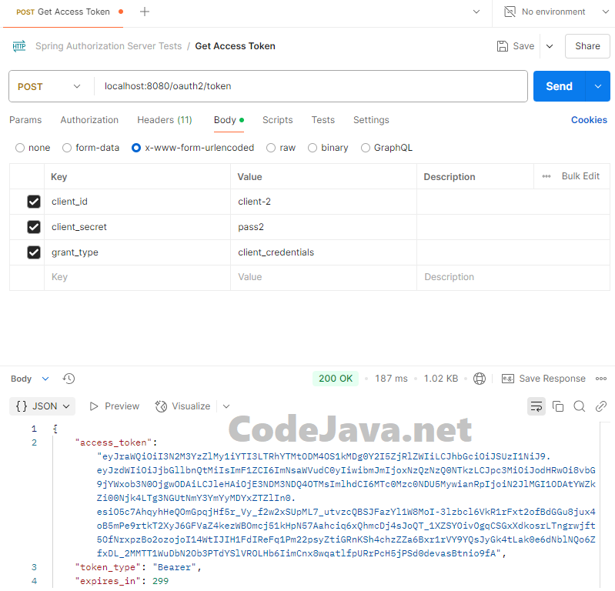The height and width of the screenshot is (591, 615).
Task: Click the grant_type key cell
Action: click(137, 252)
